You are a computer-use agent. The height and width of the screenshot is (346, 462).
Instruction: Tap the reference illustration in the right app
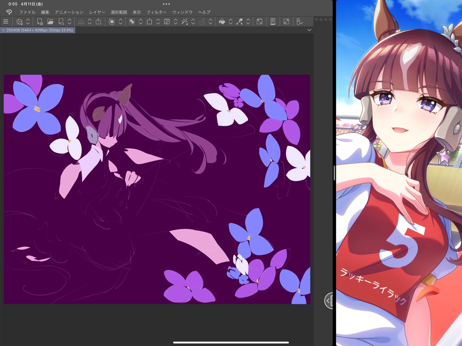pyautogui.click(x=399, y=173)
